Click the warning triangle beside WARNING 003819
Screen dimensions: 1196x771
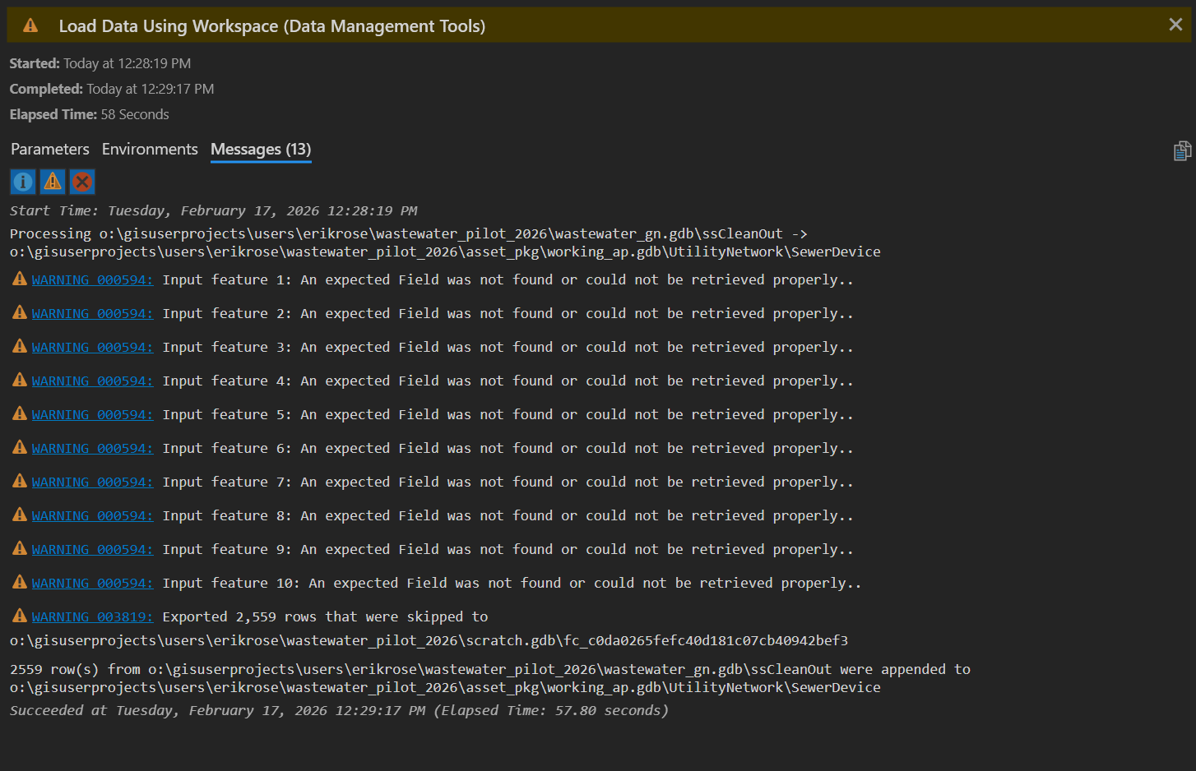coord(19,616)
